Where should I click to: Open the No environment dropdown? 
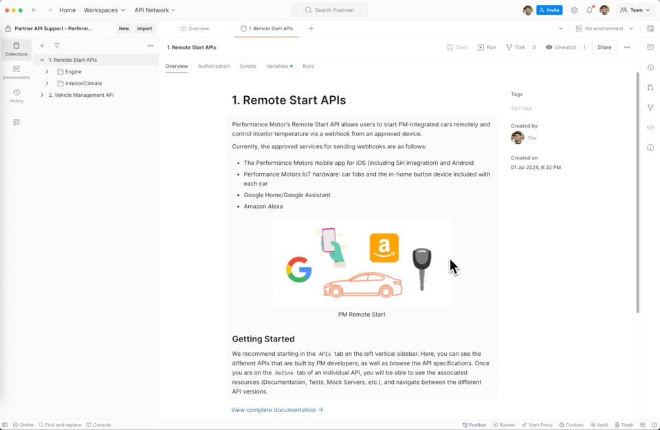click(604, 29)
